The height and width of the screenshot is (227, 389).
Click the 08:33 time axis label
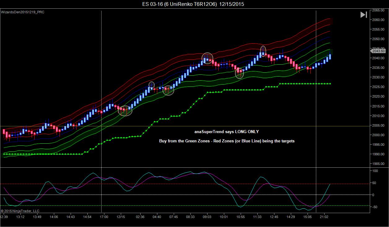[190, 217]
